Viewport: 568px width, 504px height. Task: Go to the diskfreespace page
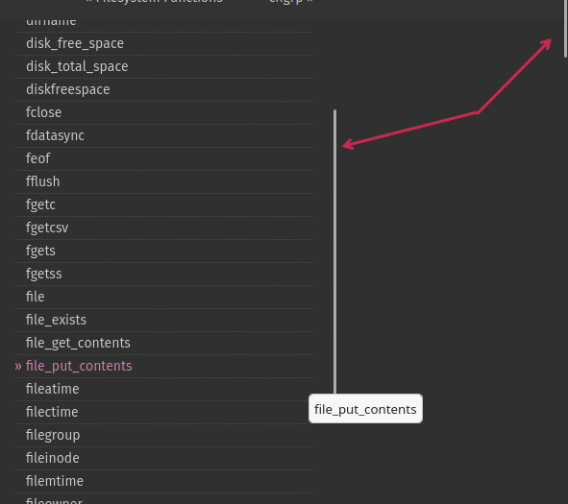click(x=67, y=89)
